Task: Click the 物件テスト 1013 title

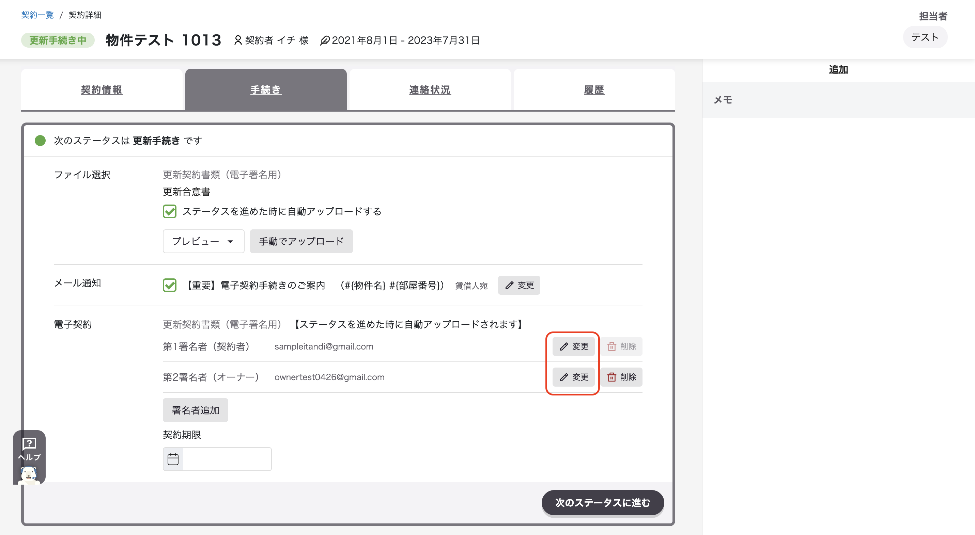Action: [x=163, y=40]
